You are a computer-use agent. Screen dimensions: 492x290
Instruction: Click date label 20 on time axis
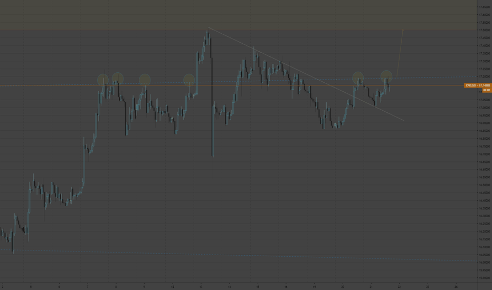coord(343,286)
